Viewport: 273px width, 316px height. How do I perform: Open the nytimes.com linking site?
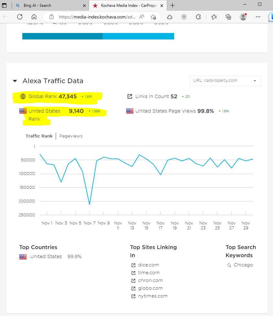[153, 296]
